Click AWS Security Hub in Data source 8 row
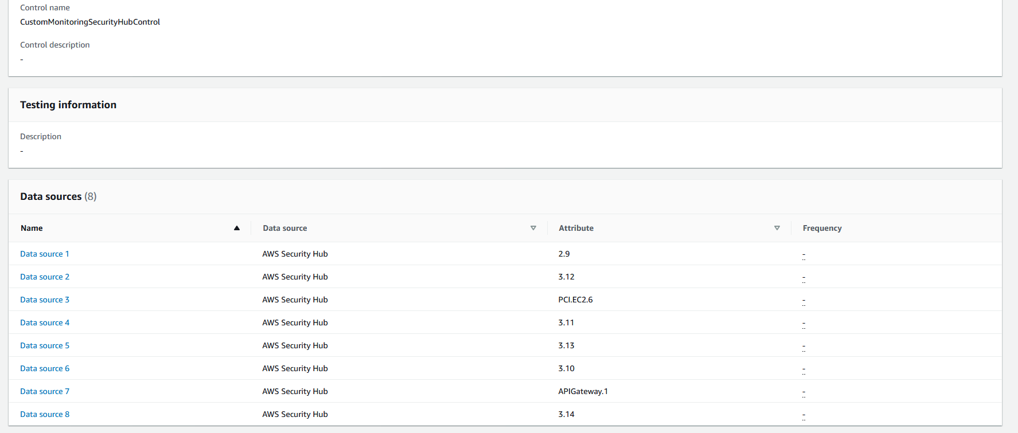 (x=295, y=414)
